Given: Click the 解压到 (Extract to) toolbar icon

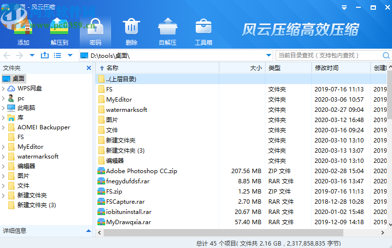Looking at the screenshot, I should (x=59, y=26).
